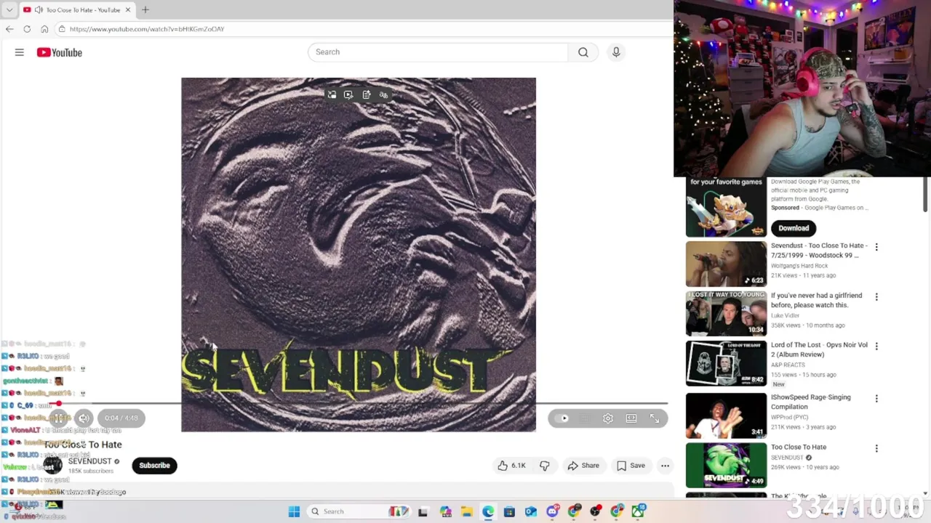931x523 pixels.
Task: Open Lord of the Lost album review thumbnail
Action: click(x=726, y=363)
